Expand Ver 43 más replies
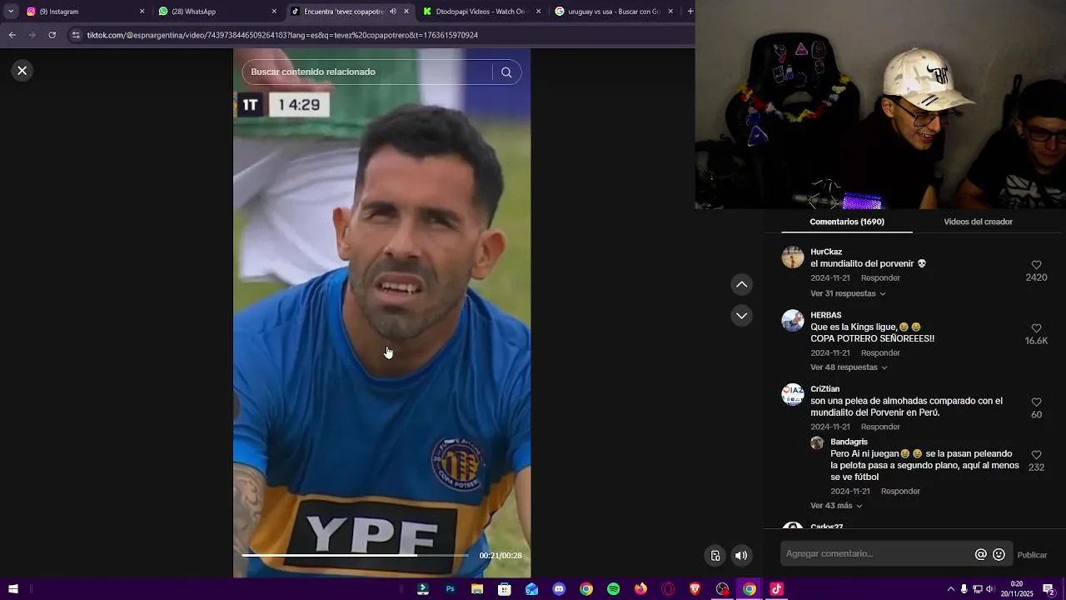 click(x=836, y=506)
